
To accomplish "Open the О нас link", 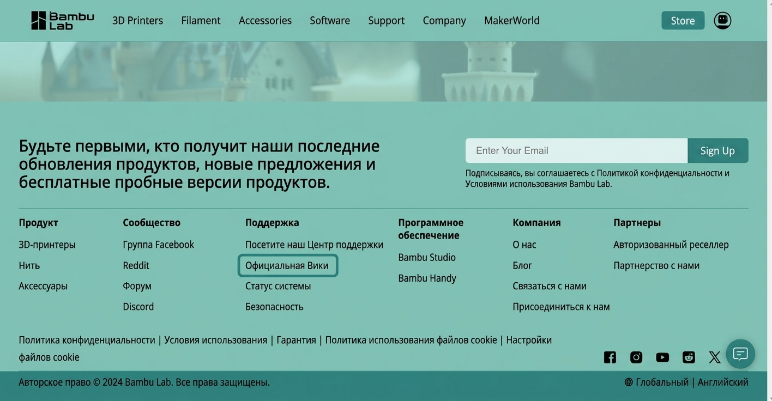I will [524, 245].
